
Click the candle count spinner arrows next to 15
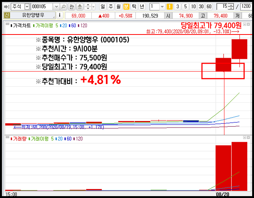click(x=231, y=7)
